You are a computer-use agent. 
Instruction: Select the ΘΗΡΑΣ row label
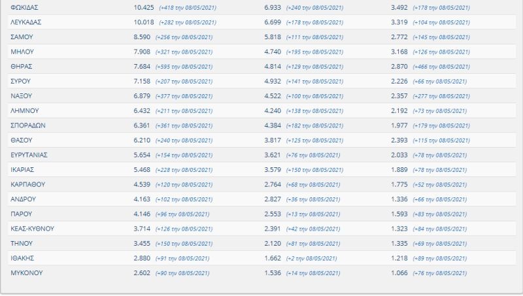click(x=22, y=67)
